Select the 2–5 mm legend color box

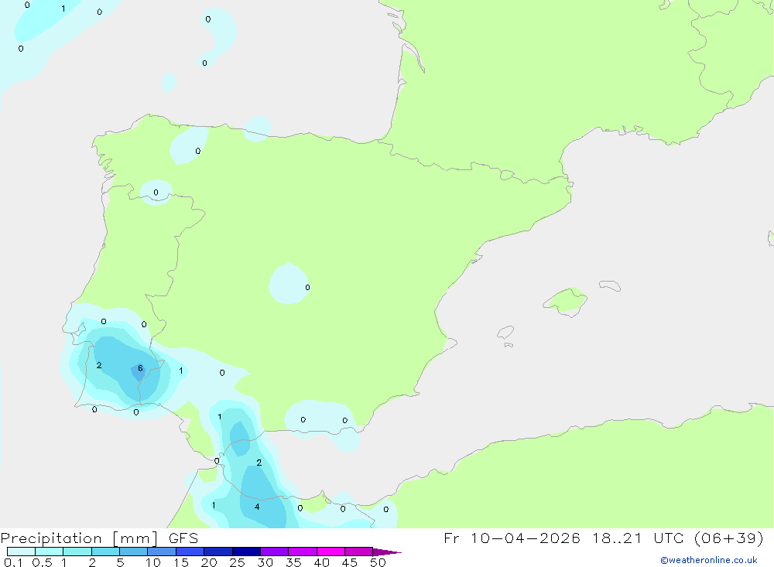[105, 552]
